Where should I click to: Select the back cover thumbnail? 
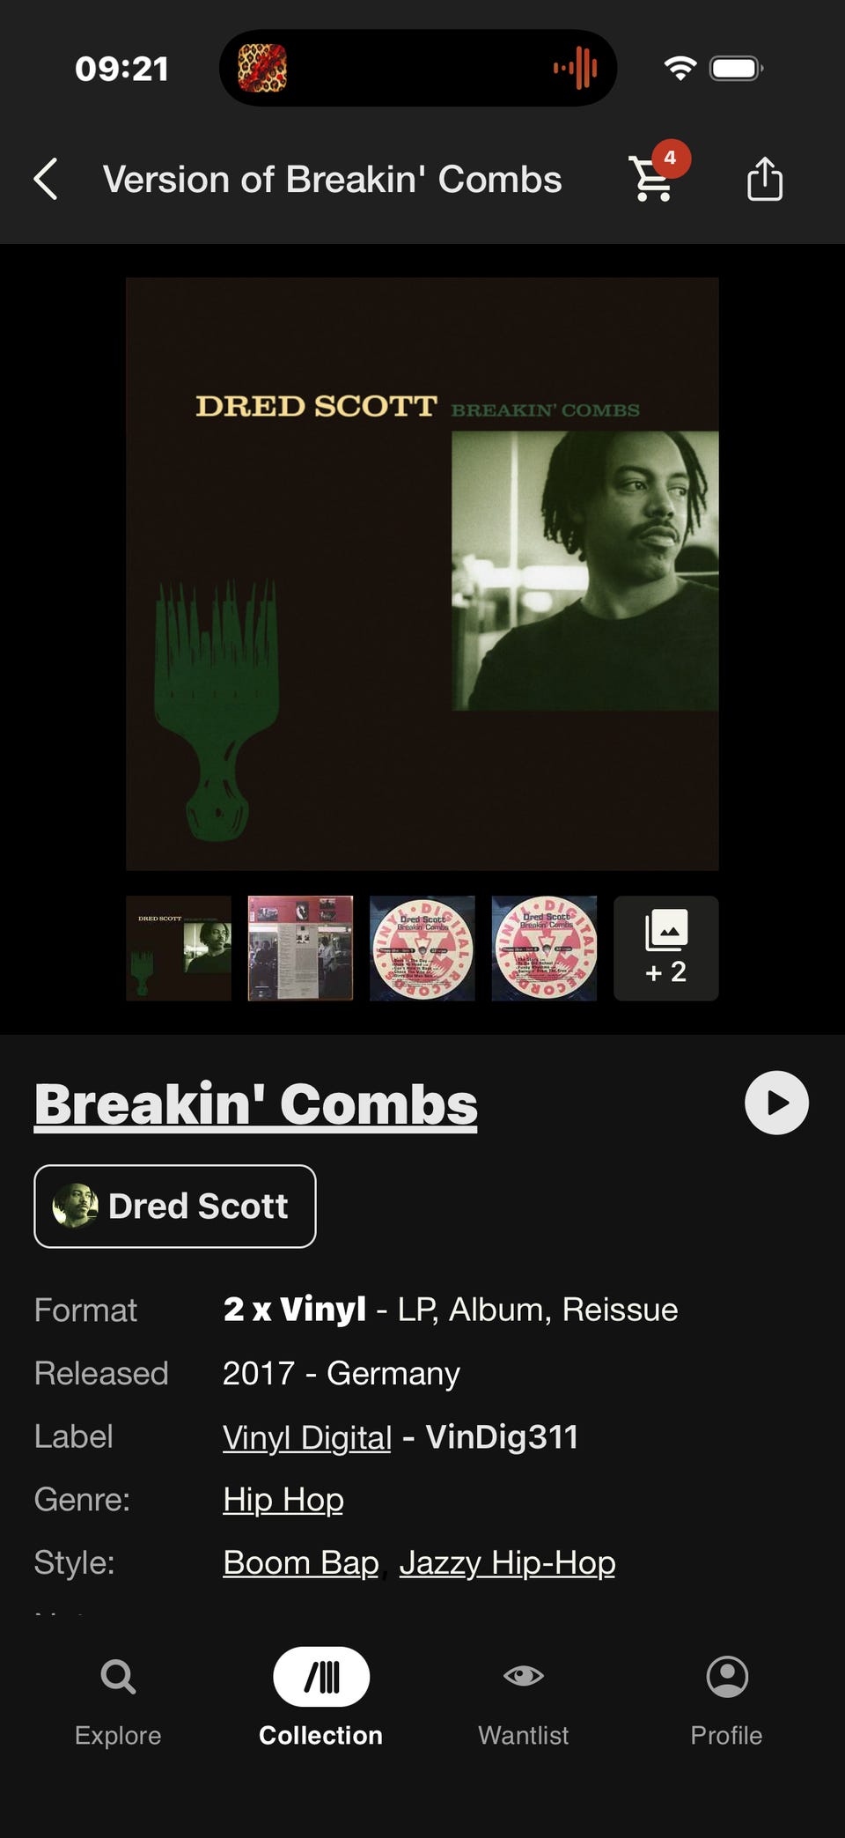pos(300,949)
